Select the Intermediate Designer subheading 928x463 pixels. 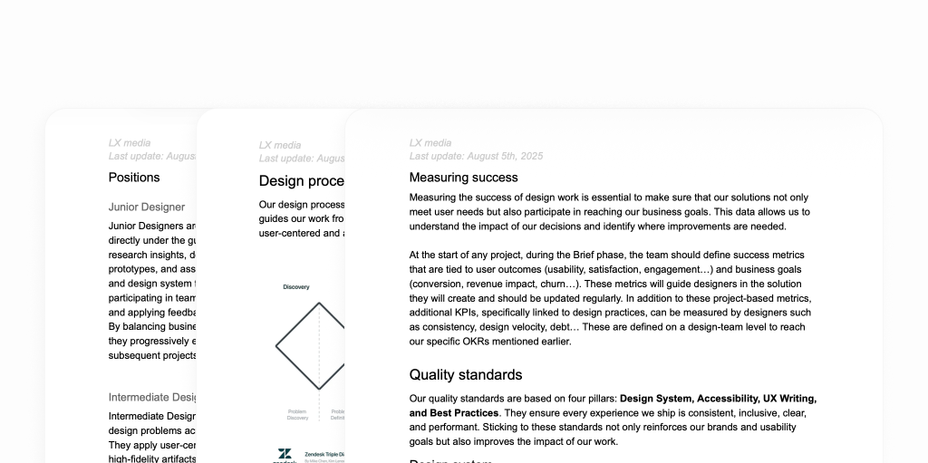(x=152, y=397)
